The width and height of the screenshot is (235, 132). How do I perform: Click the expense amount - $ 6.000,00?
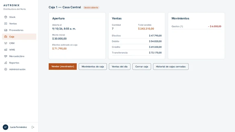[x=215, y=26]
